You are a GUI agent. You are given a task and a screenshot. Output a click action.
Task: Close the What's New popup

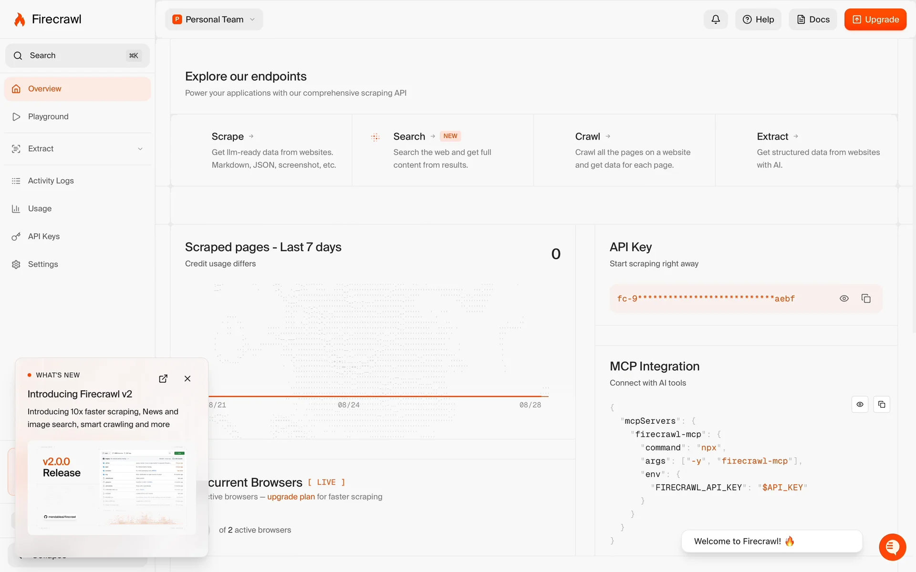tap(187, 378)
